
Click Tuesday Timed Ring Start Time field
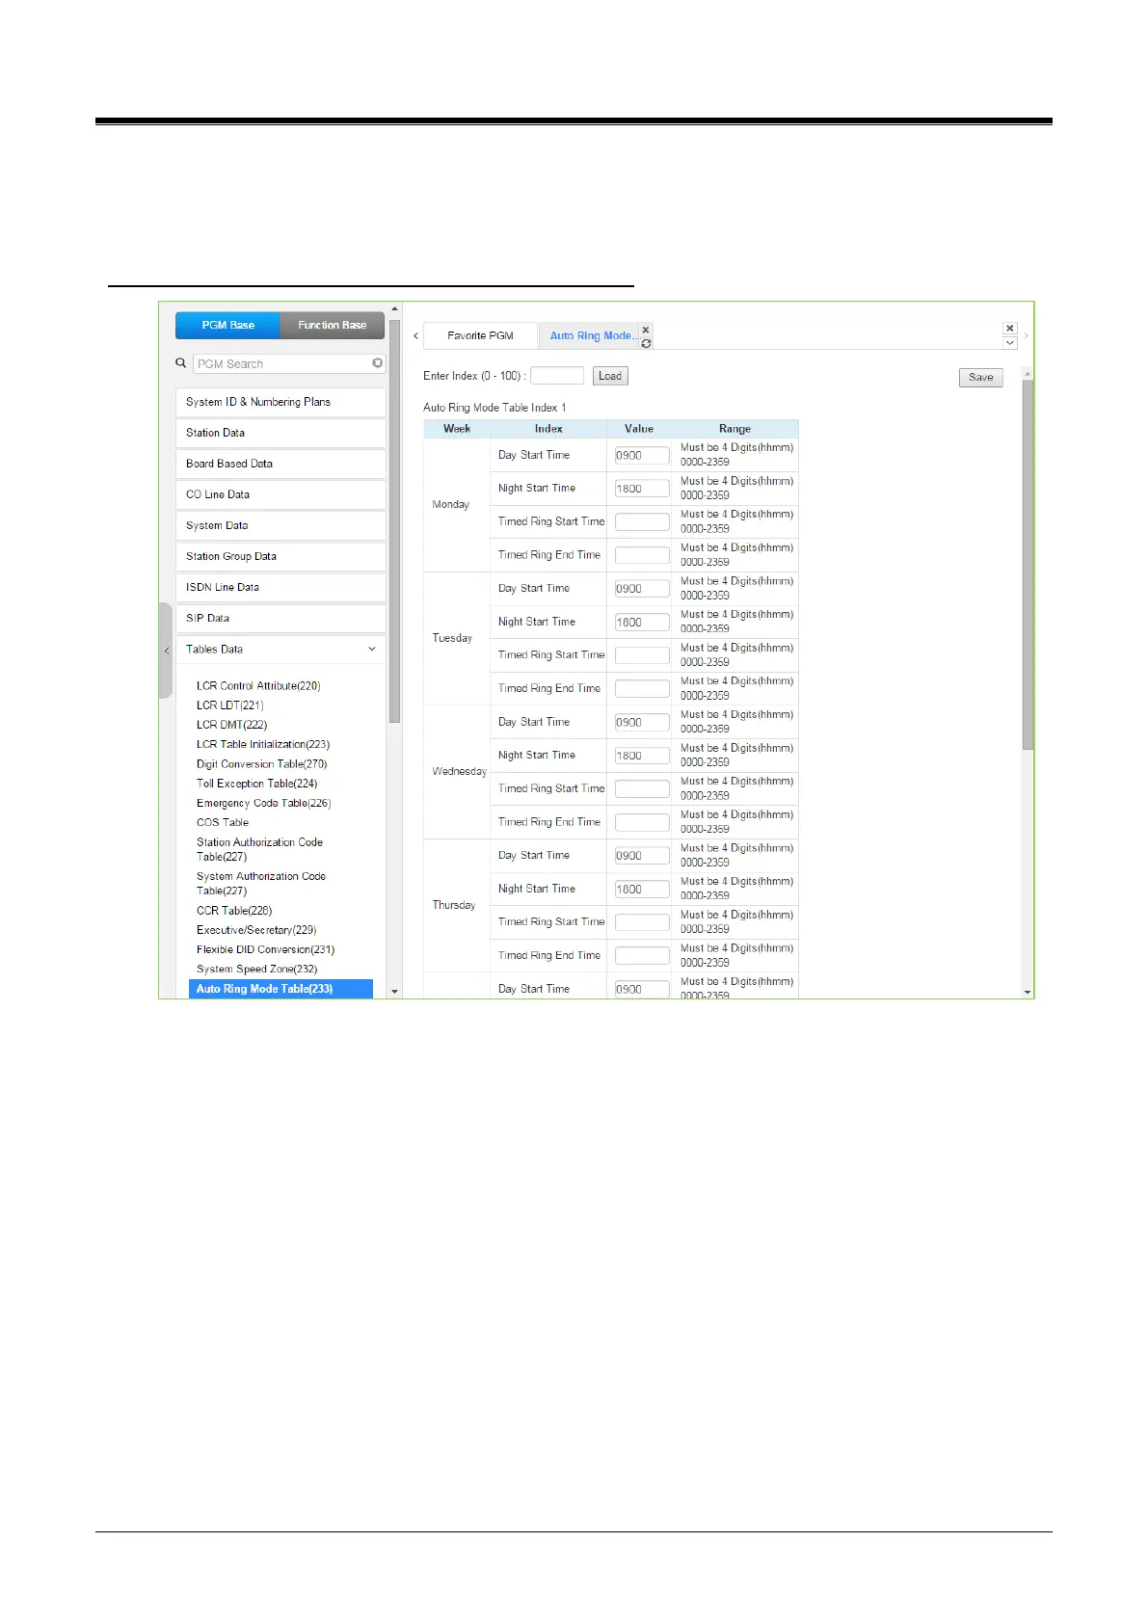[642, 655]
